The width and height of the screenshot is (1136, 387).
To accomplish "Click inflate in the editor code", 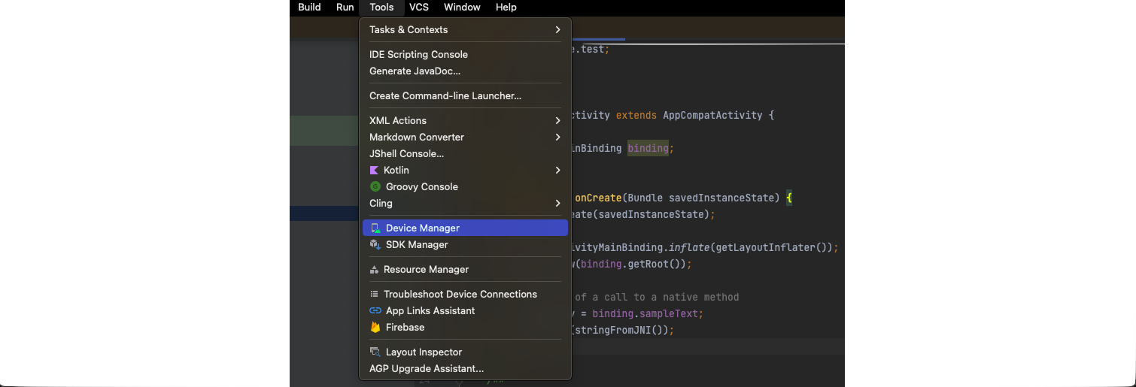I will (689, 247).
